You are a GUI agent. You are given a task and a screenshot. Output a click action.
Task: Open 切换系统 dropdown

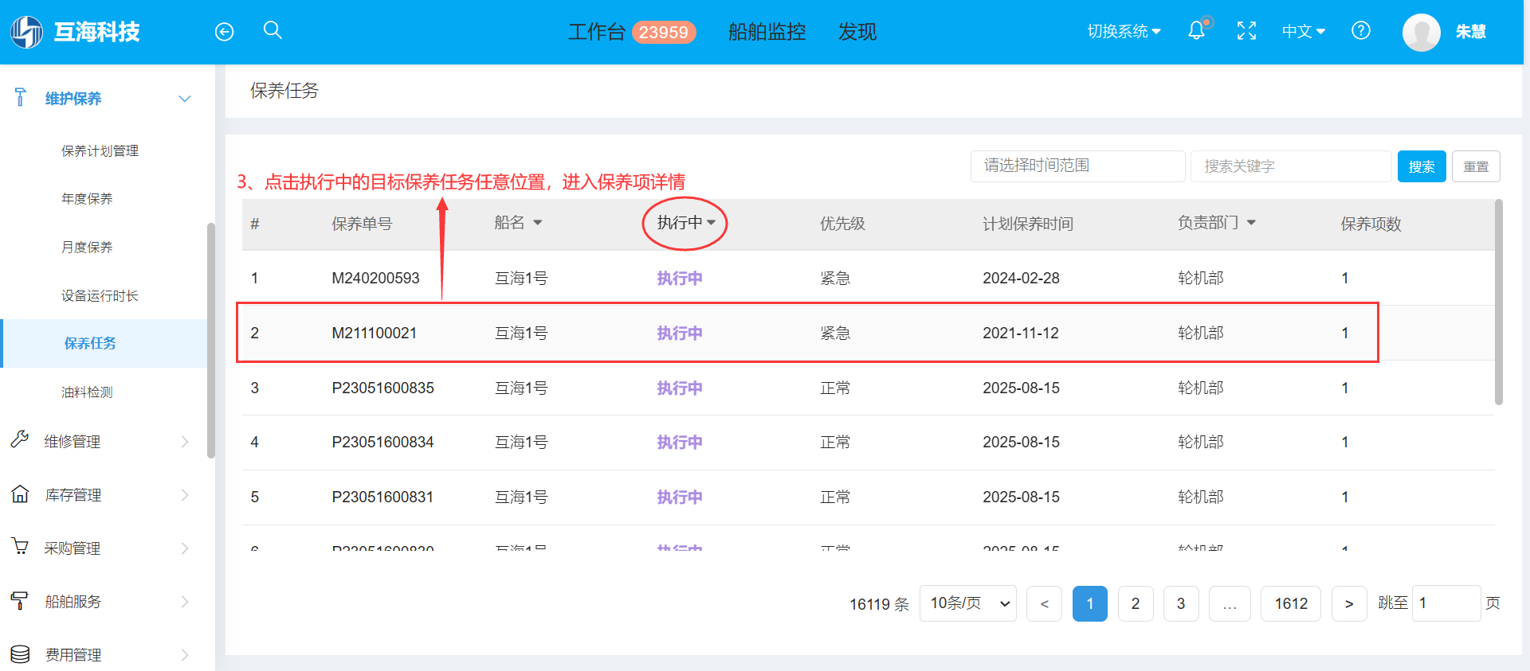click(x=1124, y=31)
